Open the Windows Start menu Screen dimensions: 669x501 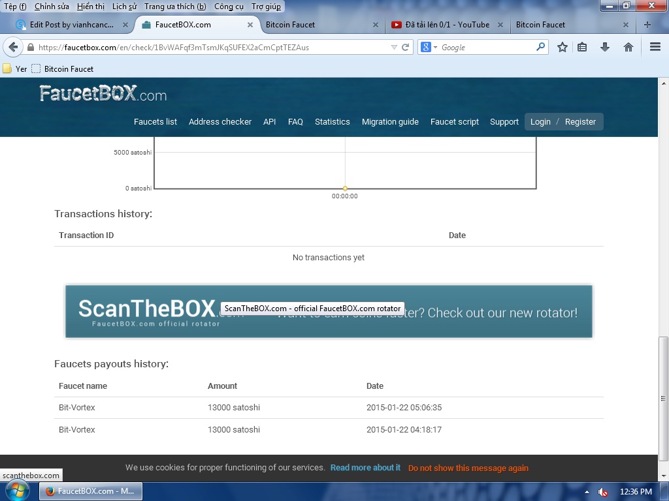tap(18, 492)
